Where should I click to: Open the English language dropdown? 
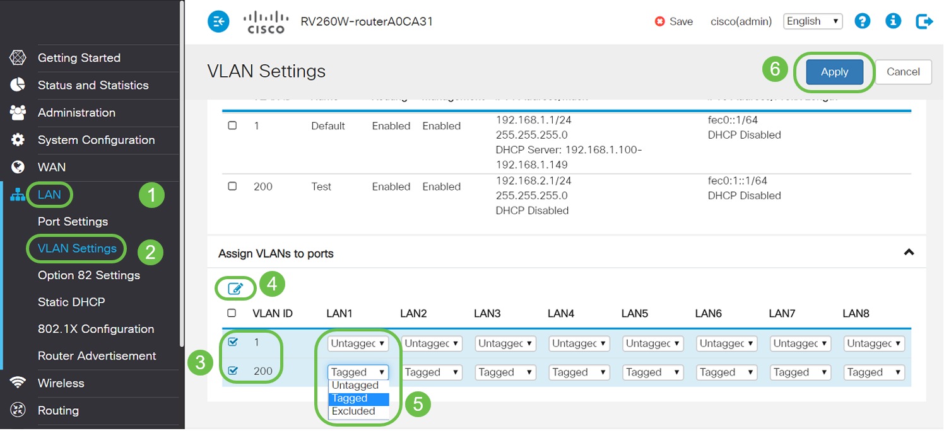(813, 21)
